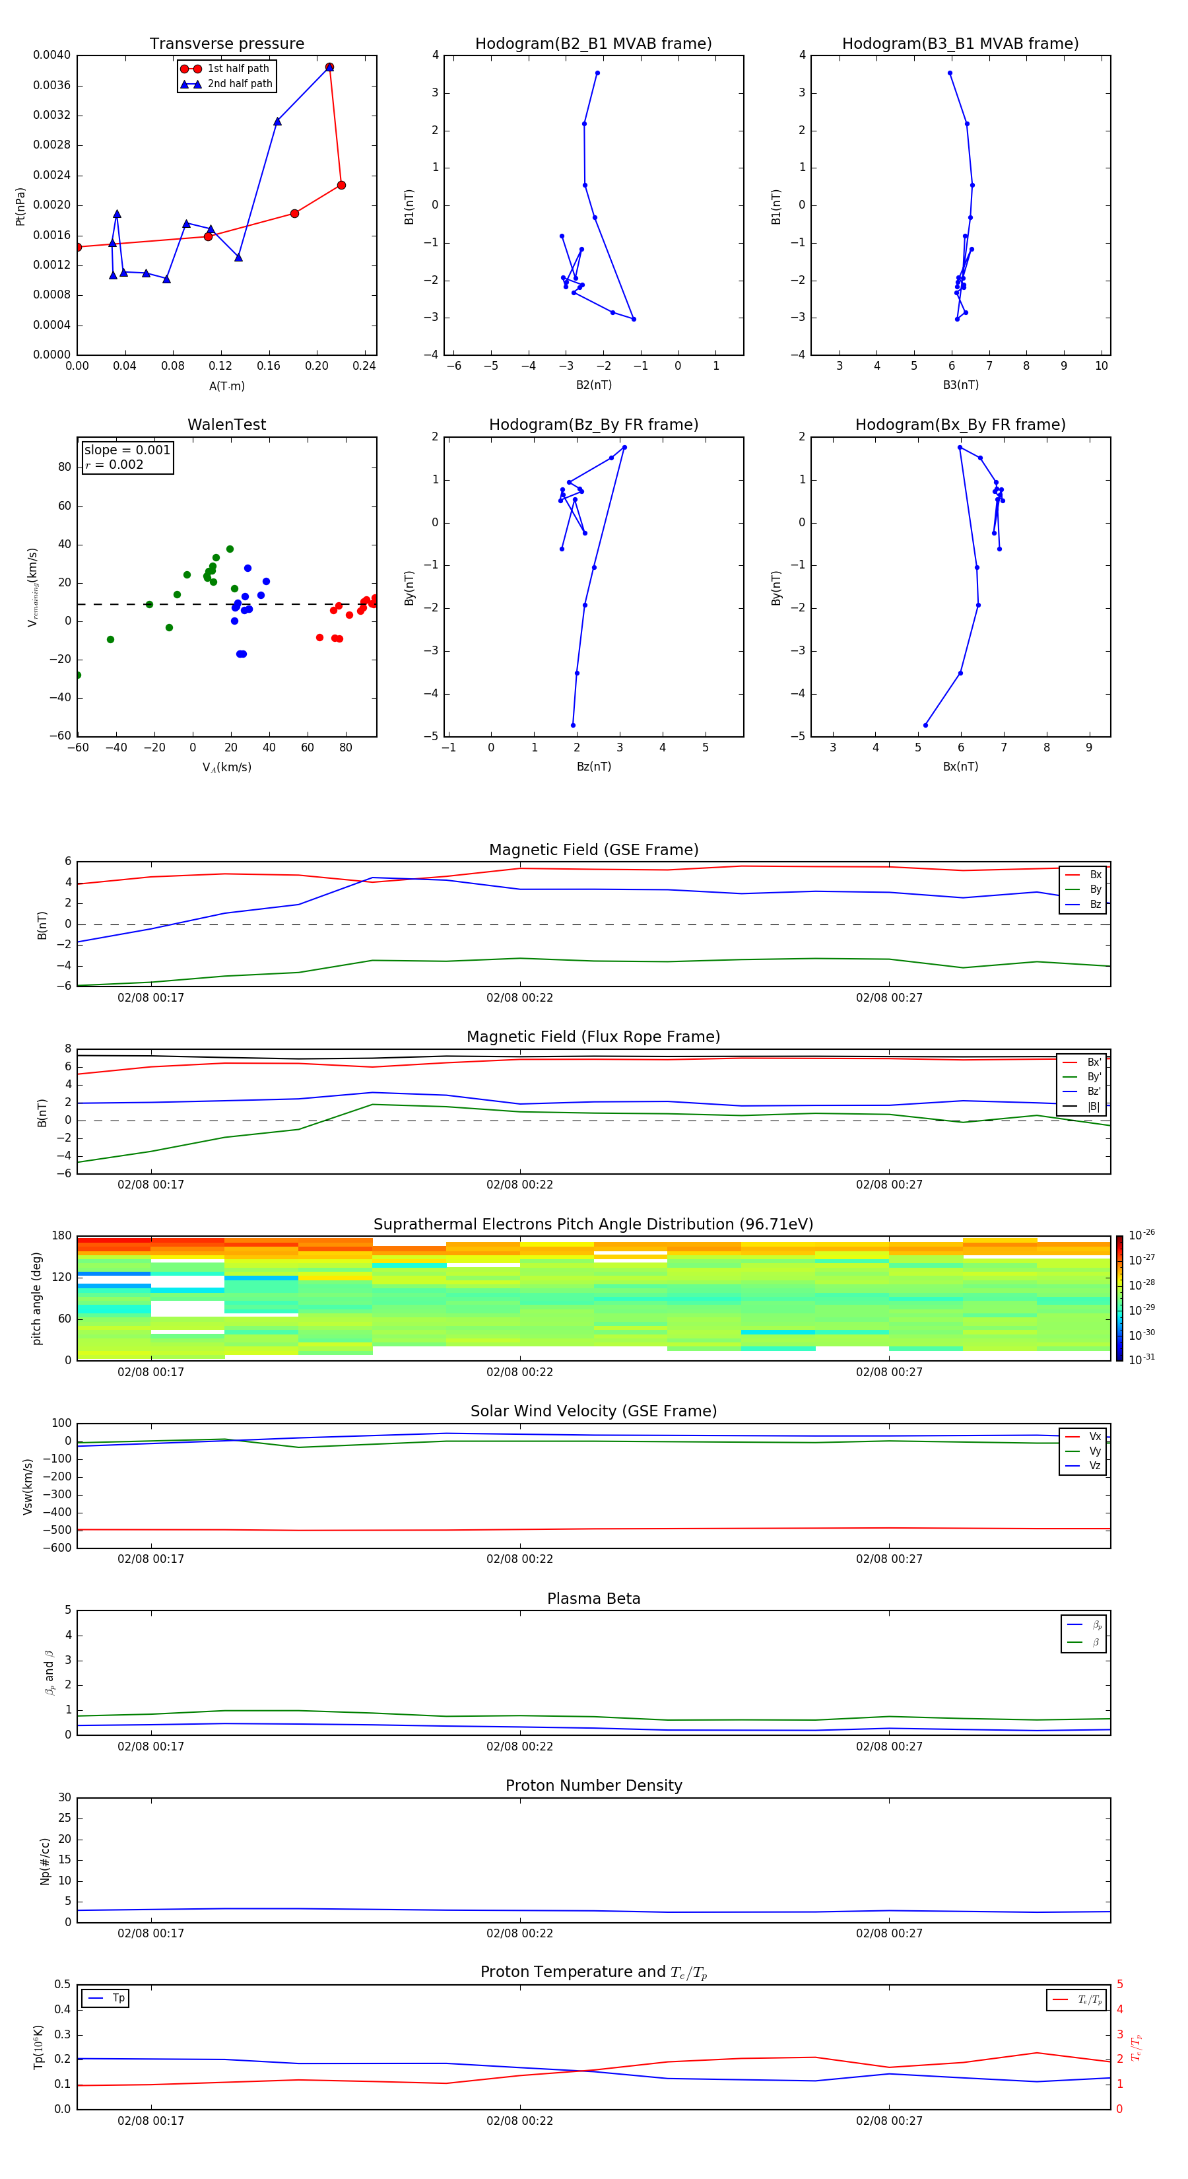Click the 'Proton Temperature and Te/Tp' title
1188x2179 pixels.
593,1972
